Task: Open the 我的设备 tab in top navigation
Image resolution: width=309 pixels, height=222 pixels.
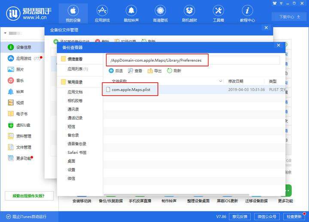Action: coord(73,13)
